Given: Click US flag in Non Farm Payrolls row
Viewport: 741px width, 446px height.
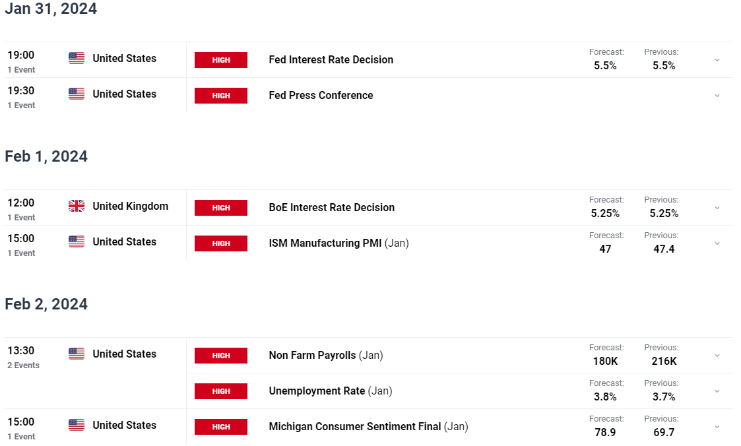Looking at the screenshot, I should coord(77,354).
